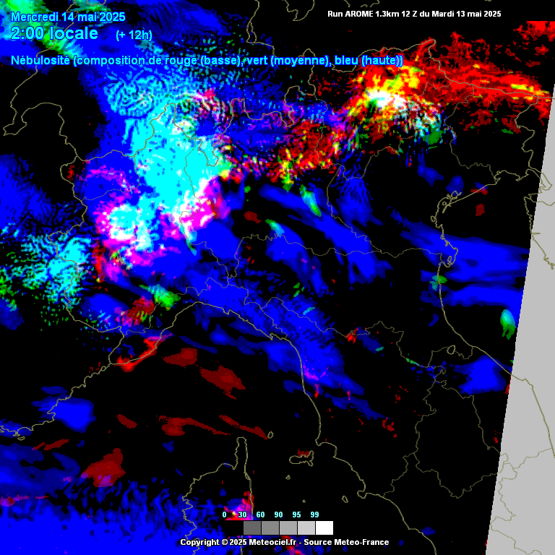Click the '99' legend scale label
This screenshot has width=555, height=555.
pyautogui.click(x=314, y=515)
